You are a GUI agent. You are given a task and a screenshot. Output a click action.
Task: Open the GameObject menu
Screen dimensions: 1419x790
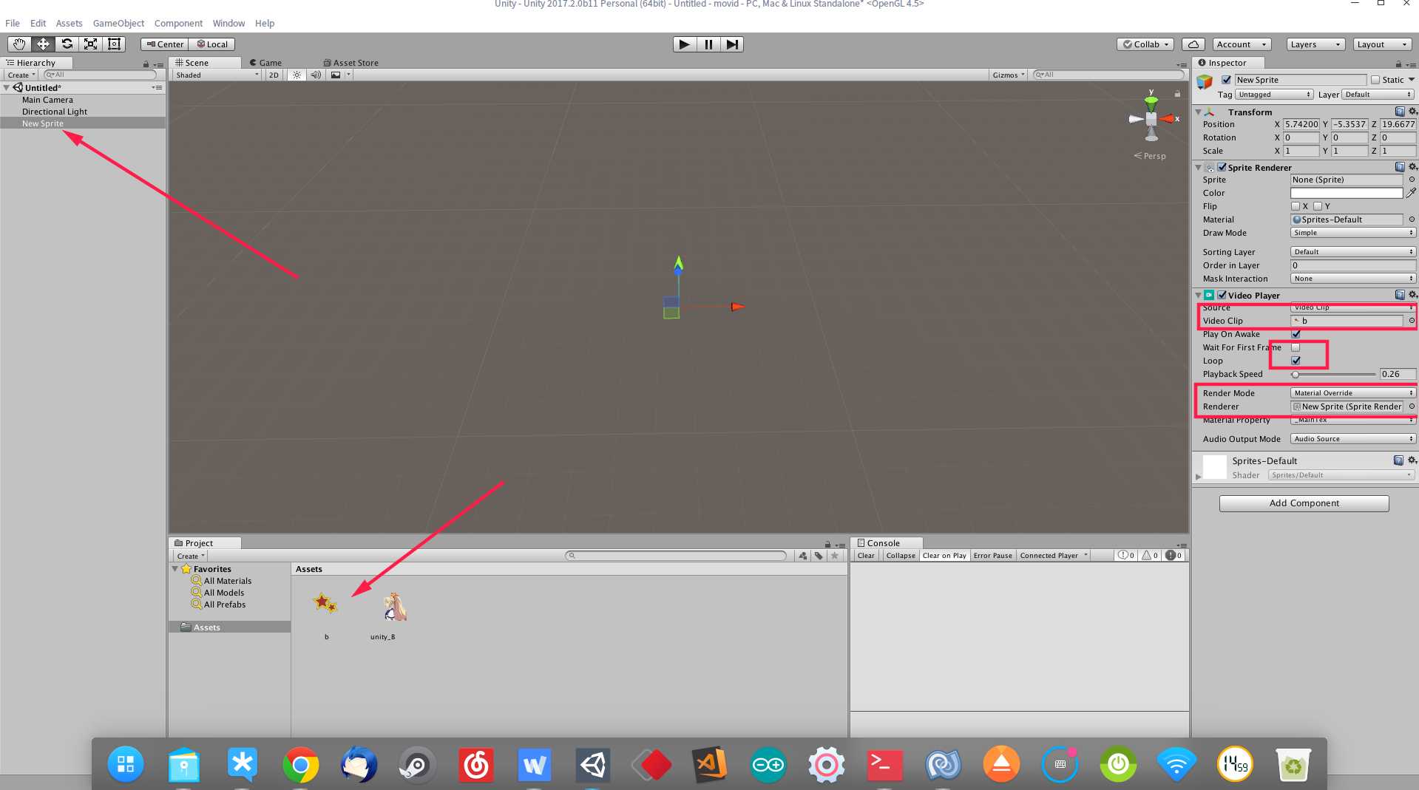click(x=118, y=23)
